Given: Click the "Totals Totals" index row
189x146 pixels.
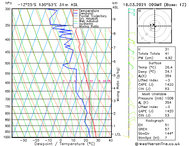Looking at the screenshot, I should [x=156, y=53].
